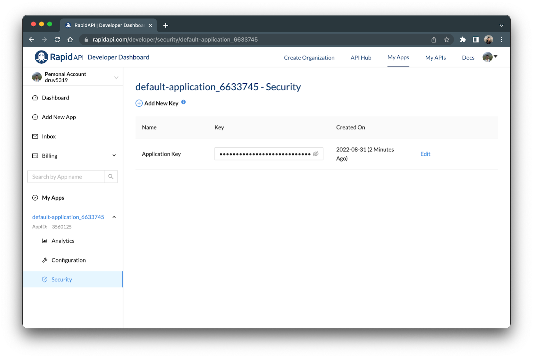Image resolution: width=533 pixels, height=358 pixels.
Task: Bookmark this page with star icon
Action: click(447, 40)
